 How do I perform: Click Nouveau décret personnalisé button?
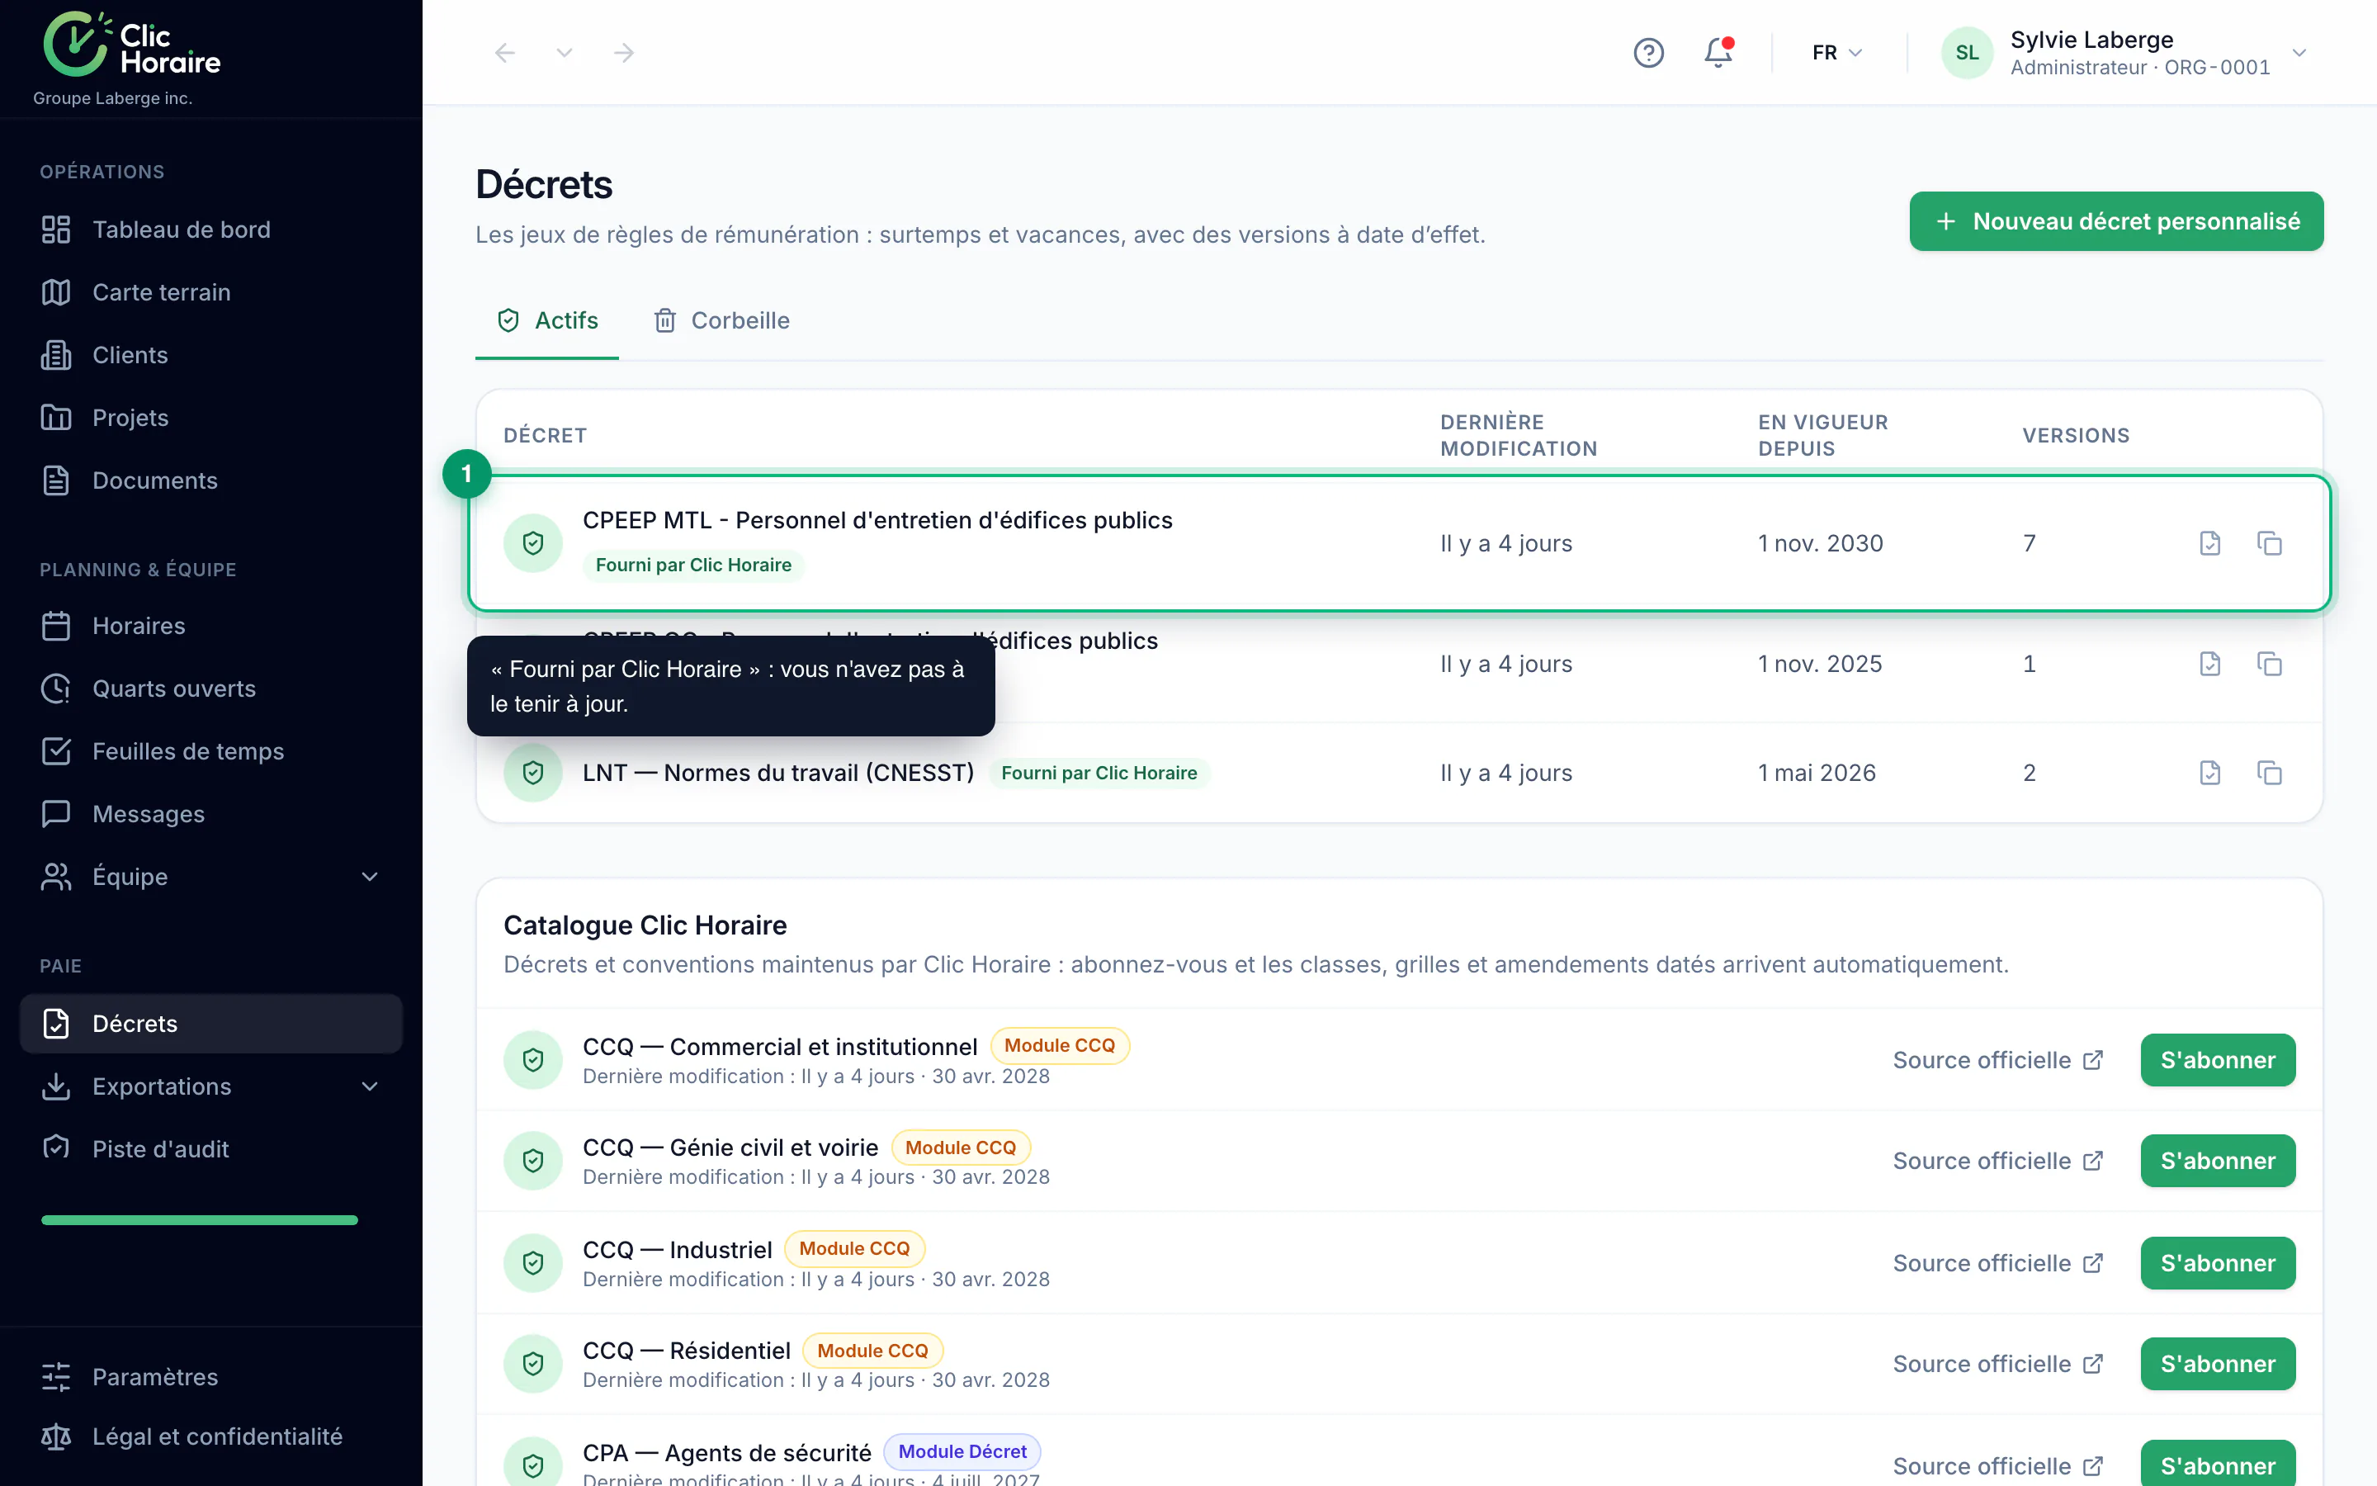(2115, 221)
